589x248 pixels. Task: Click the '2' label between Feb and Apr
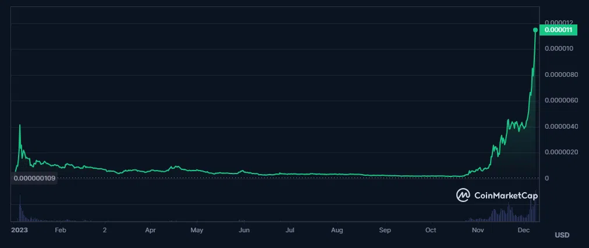pyautogui.click(x=105, y=230)
